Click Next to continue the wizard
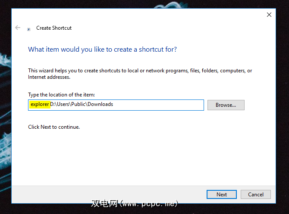Image resolution: width=289 pixels, height=214 pixels. [x=222, y=195]
